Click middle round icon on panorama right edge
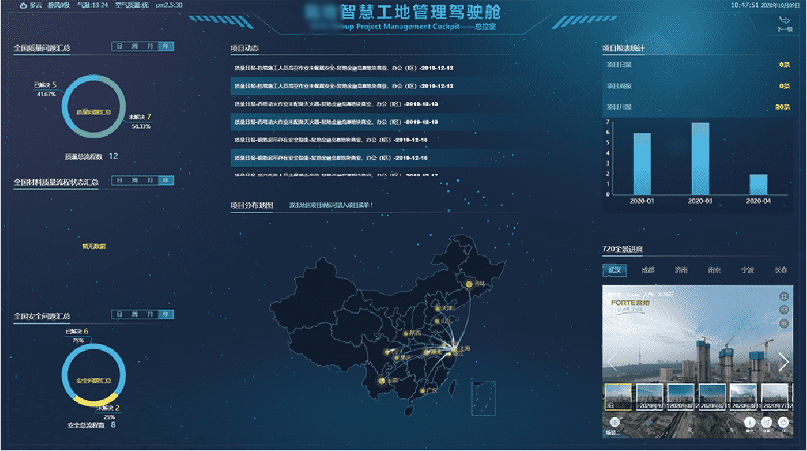This screenshot has height=451, width=807. pyautogui.click(x=784, y=310)
